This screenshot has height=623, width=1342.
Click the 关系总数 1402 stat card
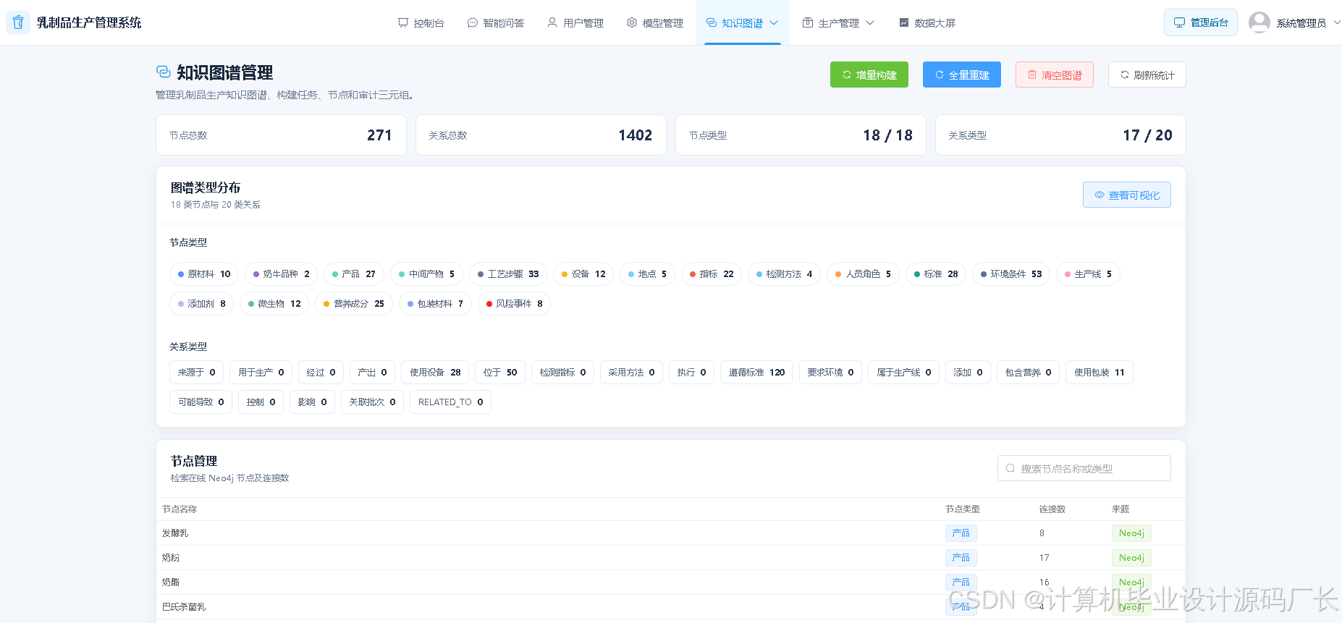(541, 135)
